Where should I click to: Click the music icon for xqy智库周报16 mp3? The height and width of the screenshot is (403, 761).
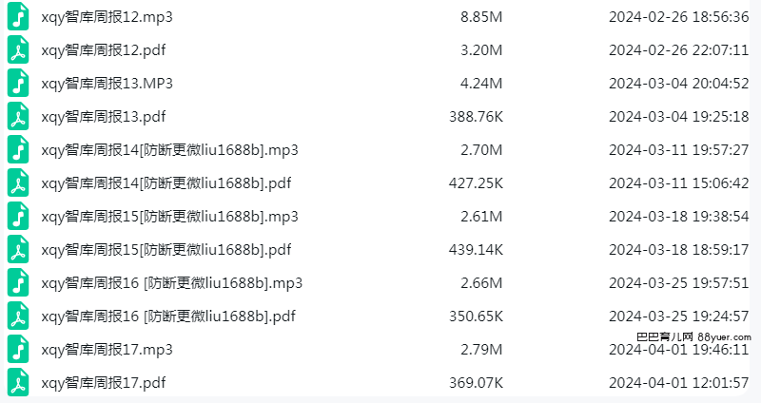(x=18, y=283)
